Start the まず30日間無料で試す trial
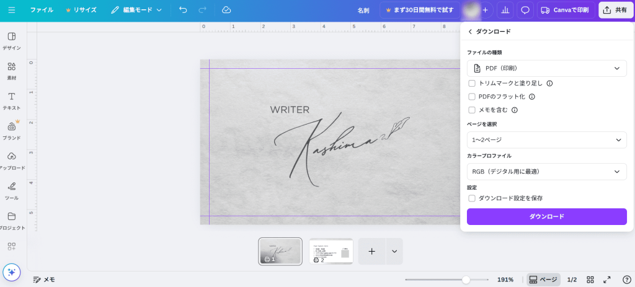The height and width of the screenshot is (287, 635). (x=420, y=10)
